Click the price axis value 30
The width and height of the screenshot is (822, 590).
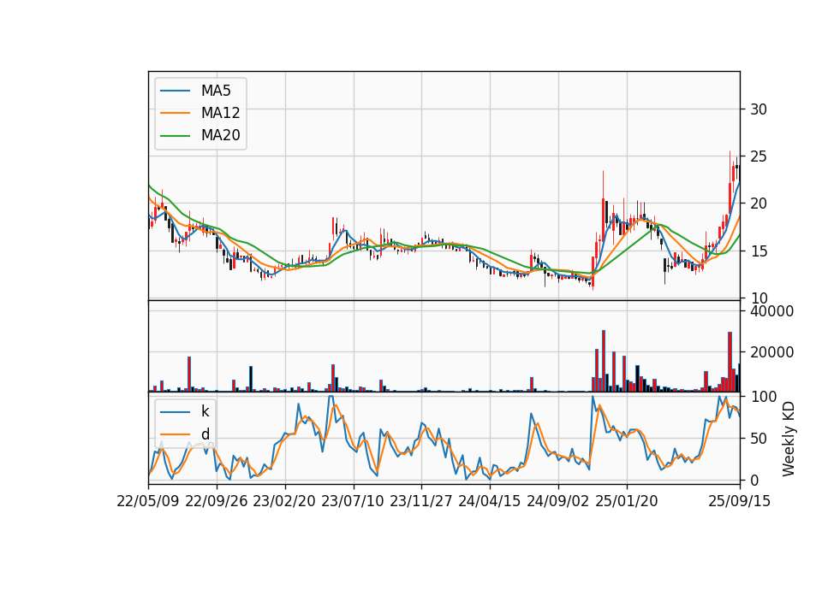click(759, 109)
